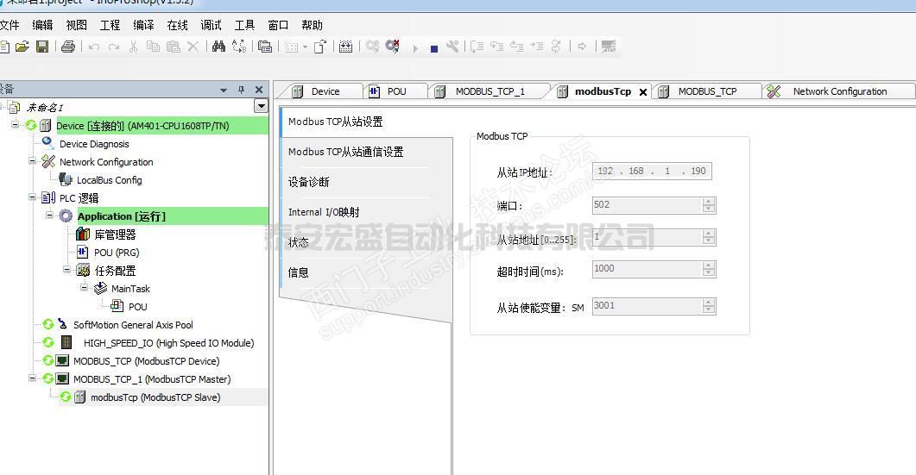916x475 pixels.
Task: Click the Device Diagnosis magnifier icon
Action: 48,144
